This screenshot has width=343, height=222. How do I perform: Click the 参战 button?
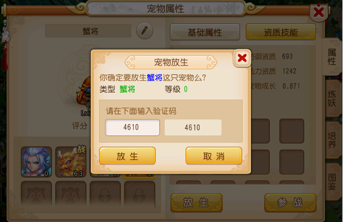pos(290,203)
